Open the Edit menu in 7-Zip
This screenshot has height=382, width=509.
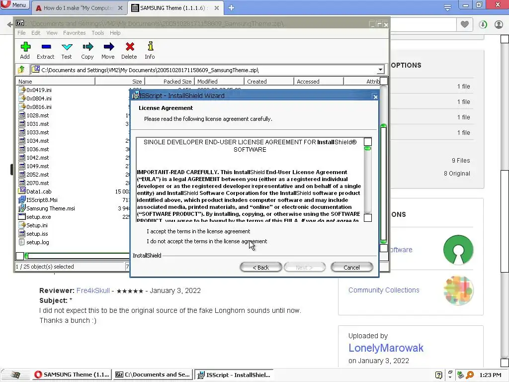(36, 33)
